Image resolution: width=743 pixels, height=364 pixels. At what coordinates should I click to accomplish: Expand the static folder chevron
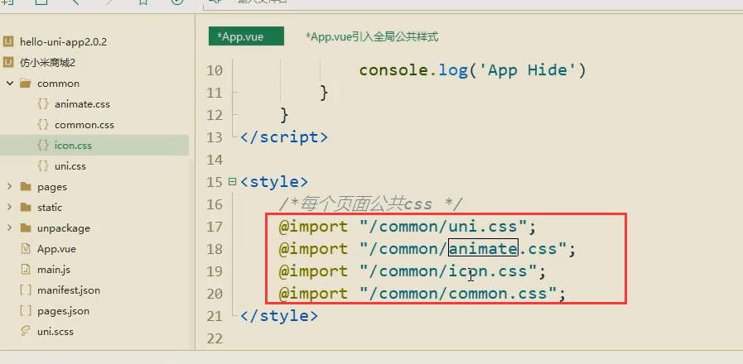9,208
